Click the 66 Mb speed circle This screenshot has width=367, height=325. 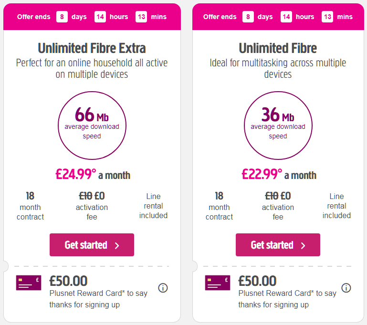click(x=92, y=124)
